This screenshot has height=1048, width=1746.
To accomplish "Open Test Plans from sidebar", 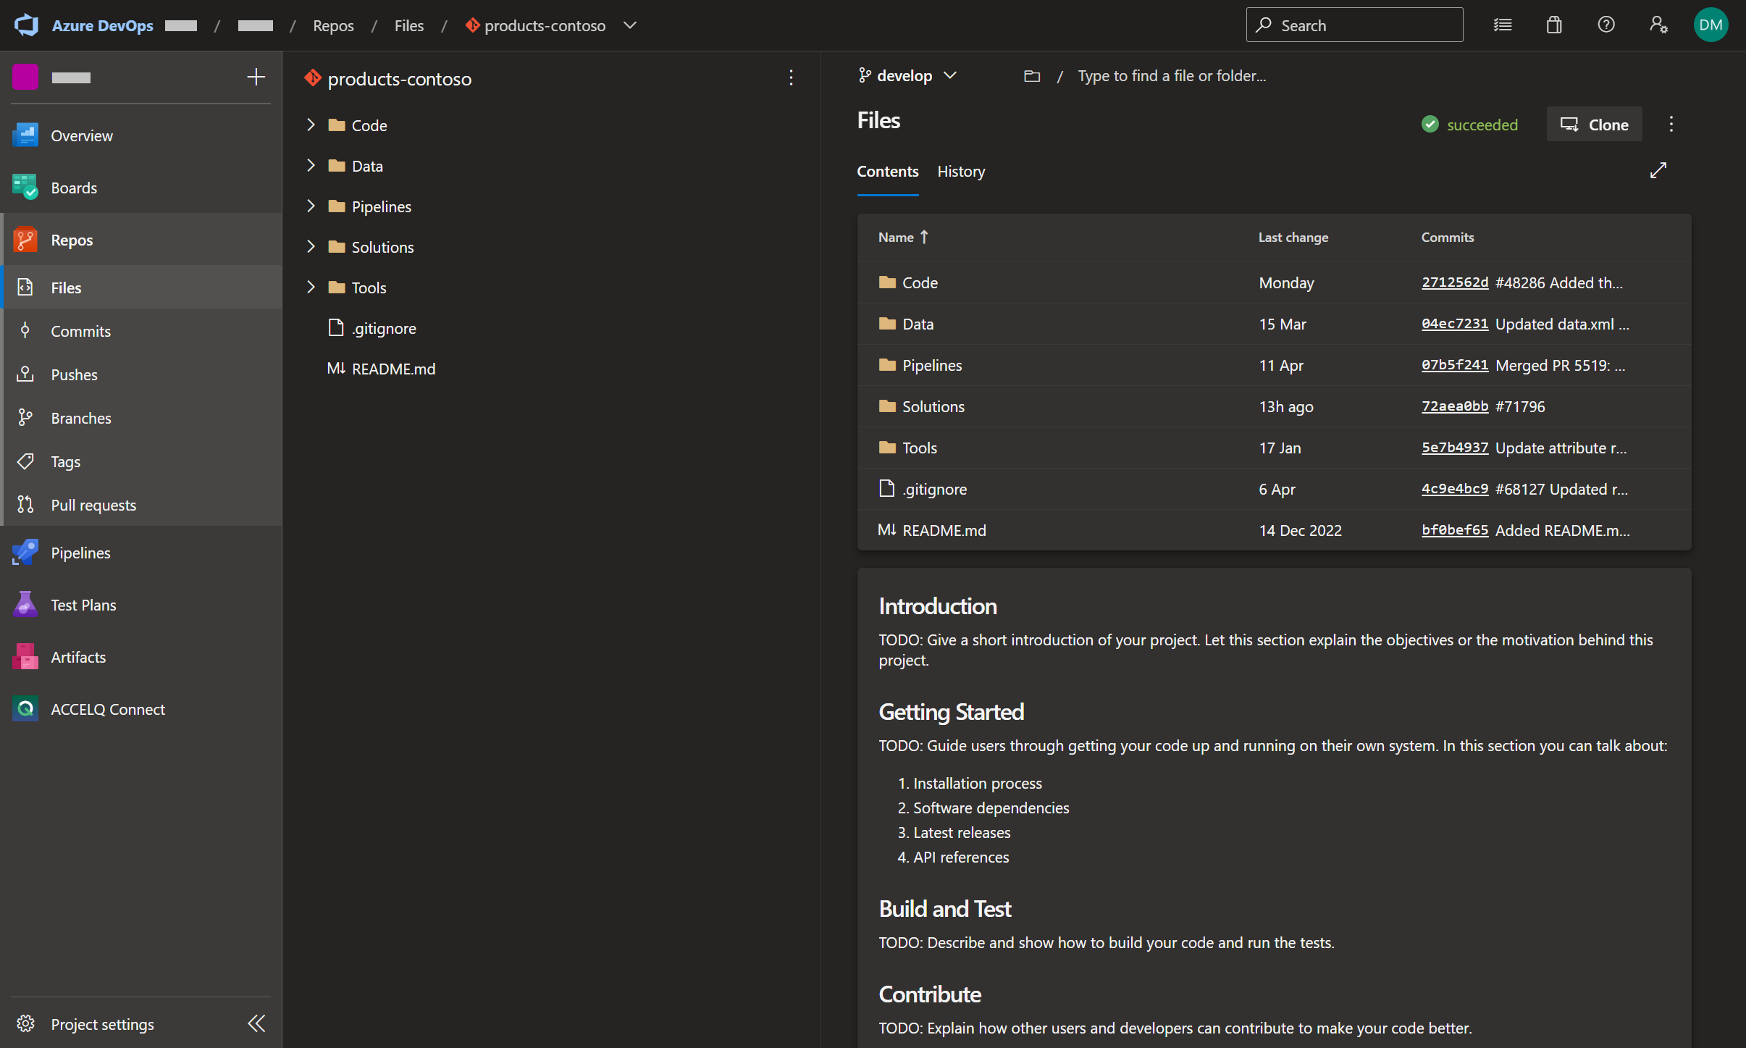I will coord(83,605).
